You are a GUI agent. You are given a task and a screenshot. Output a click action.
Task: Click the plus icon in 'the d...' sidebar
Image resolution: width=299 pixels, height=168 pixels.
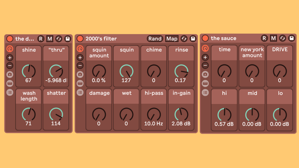coord(10,57)
